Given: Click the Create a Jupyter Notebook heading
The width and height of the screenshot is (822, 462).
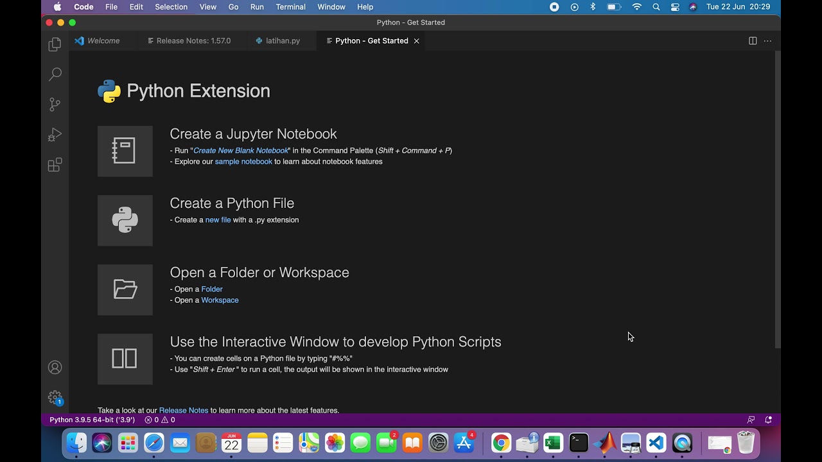Looking at the screenshot, I should pyautogui.click(x=253, y=134).
